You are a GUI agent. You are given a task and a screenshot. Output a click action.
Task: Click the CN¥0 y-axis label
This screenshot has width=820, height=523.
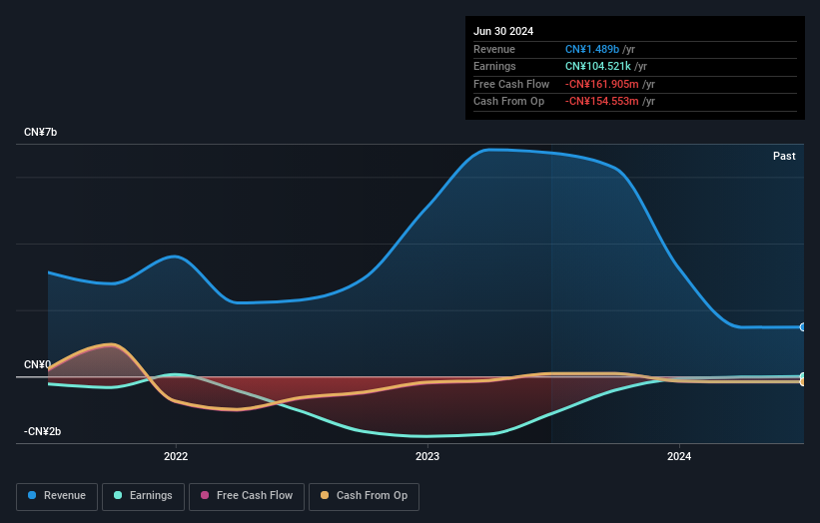[x=37, y=364]
